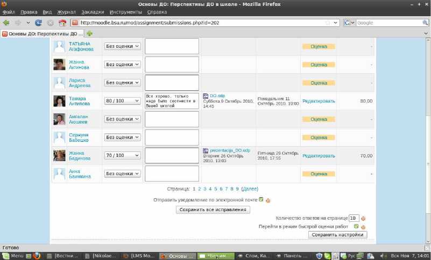Click Сохранить все исправления button
Image resolution: width=431 pixels, height=260 pixels.
213,210
